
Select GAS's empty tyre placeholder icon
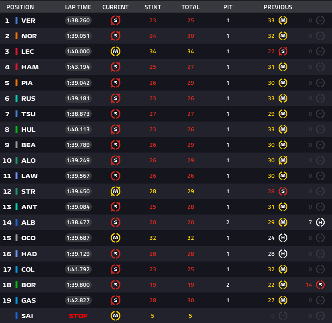(x=320, y=300)
